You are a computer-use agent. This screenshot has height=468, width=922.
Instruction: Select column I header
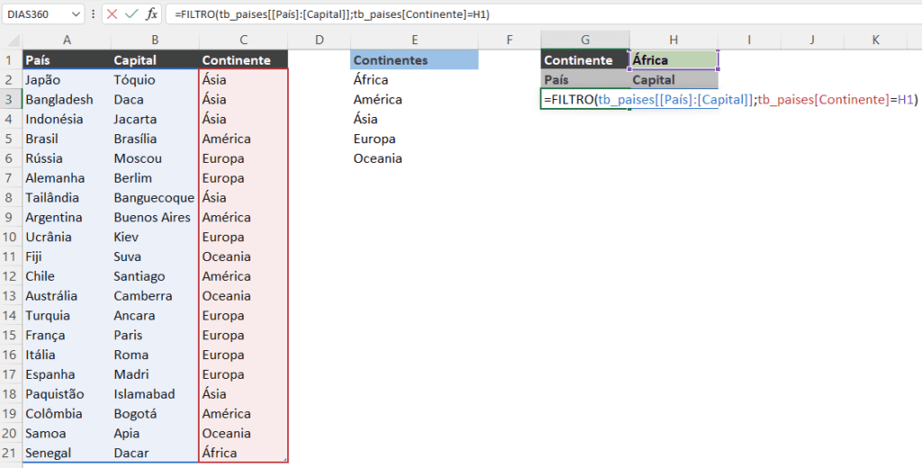(x=749, y=40)
